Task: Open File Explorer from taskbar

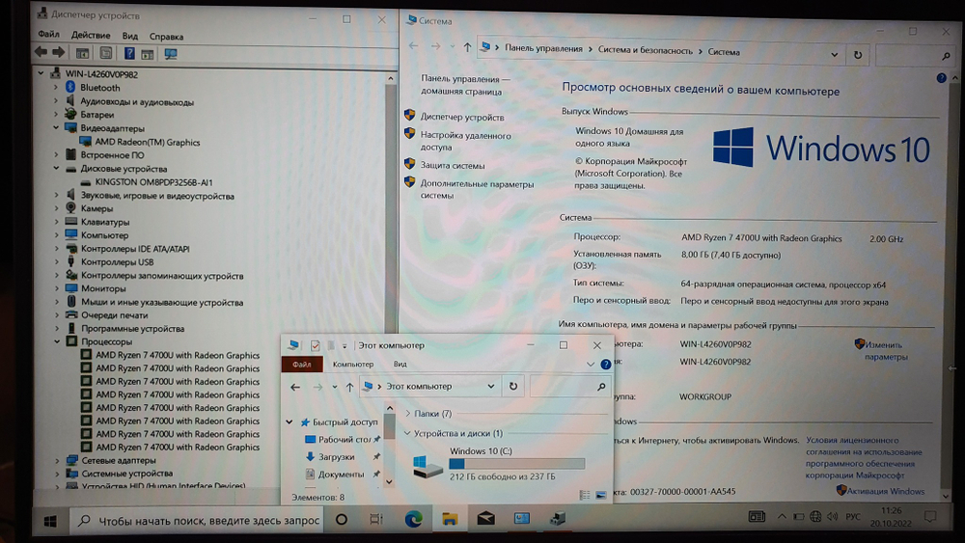Action: coord(450,519)
